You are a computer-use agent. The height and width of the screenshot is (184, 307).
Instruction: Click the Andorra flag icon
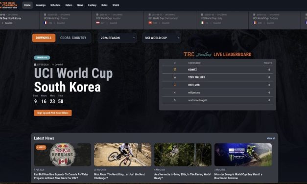point(255,23)
